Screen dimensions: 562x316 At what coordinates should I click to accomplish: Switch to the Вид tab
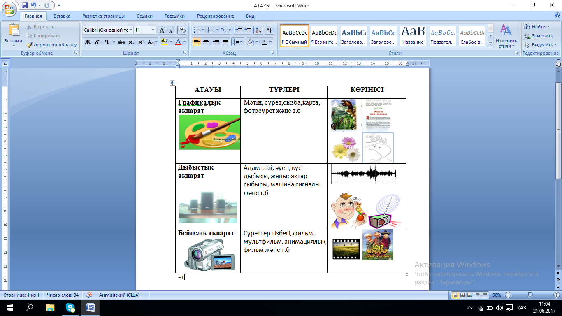coord(250,16)
